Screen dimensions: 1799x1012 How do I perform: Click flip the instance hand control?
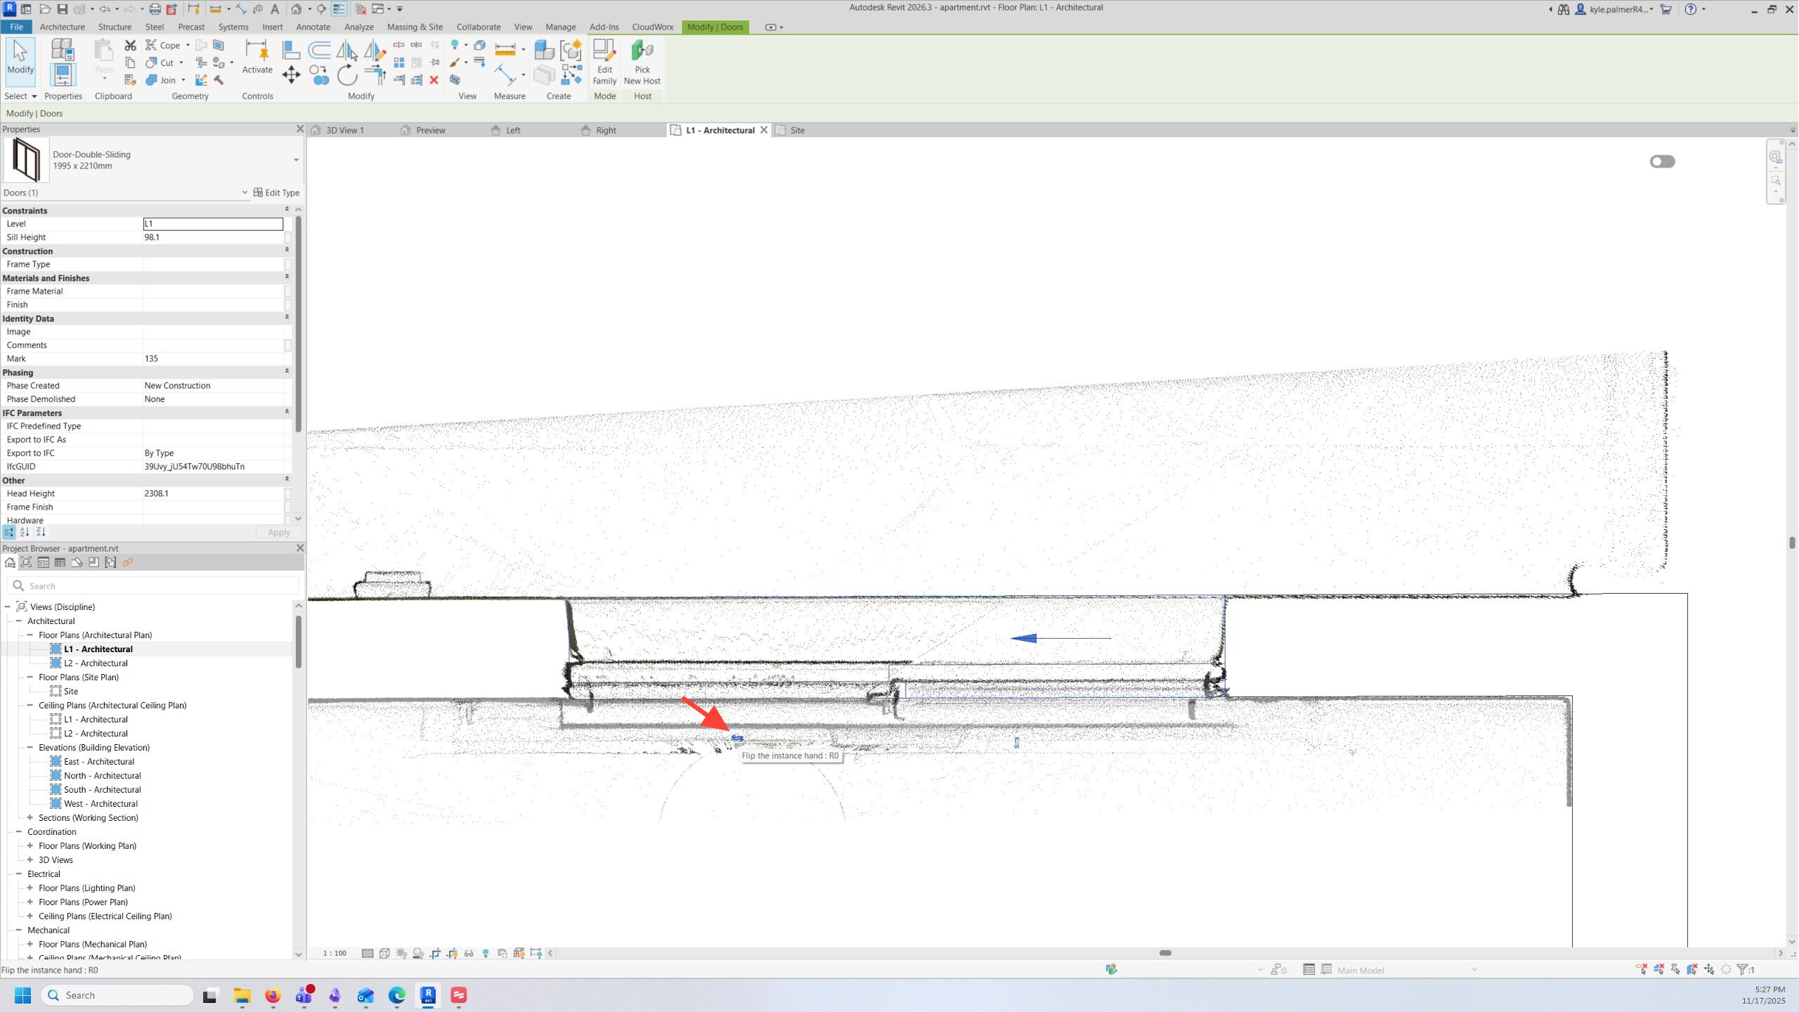(x=737, y=738)
